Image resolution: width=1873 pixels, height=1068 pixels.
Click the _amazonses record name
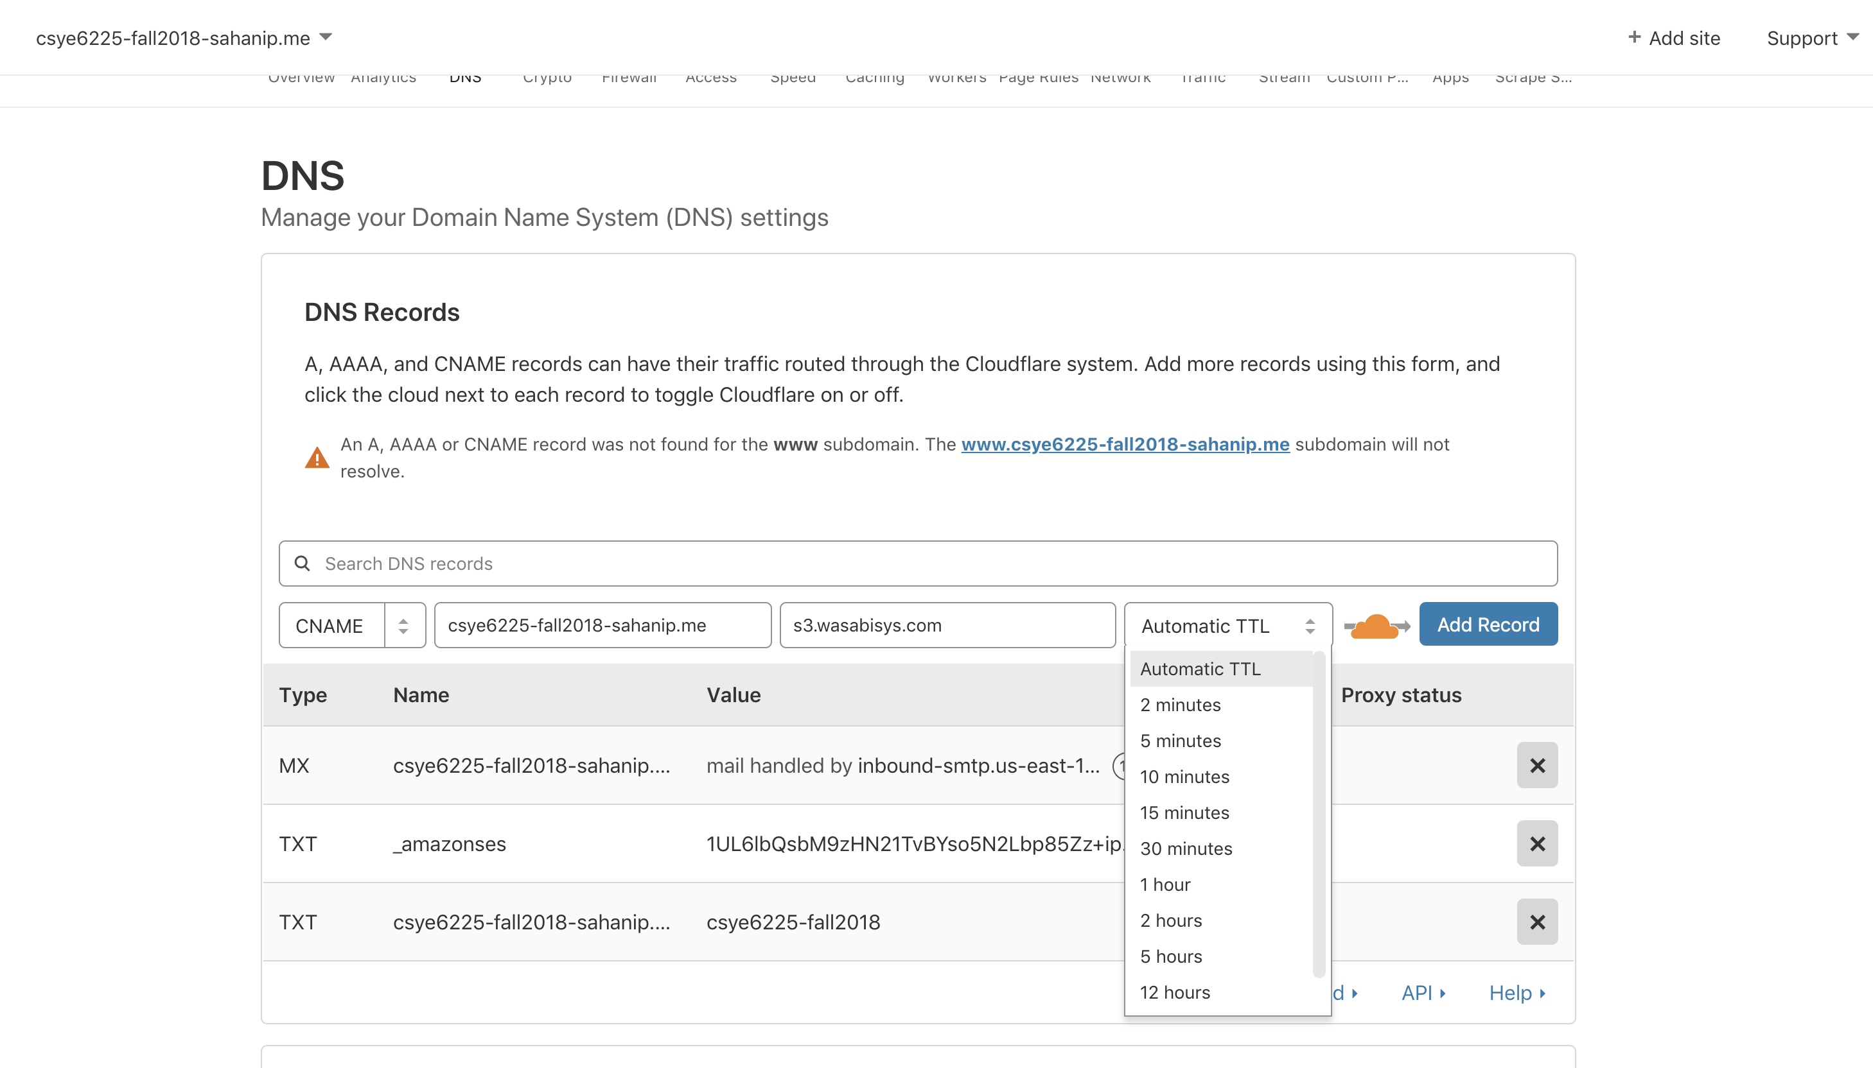pyautogui.click(x=449, y=843)
